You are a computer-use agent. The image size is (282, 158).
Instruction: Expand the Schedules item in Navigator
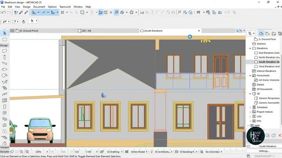pyautogui.click(x=250, y=107)
